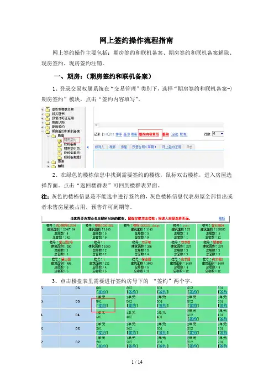Click the page number 1 / 14
The image size is (274, 388).
pos(137,362)
